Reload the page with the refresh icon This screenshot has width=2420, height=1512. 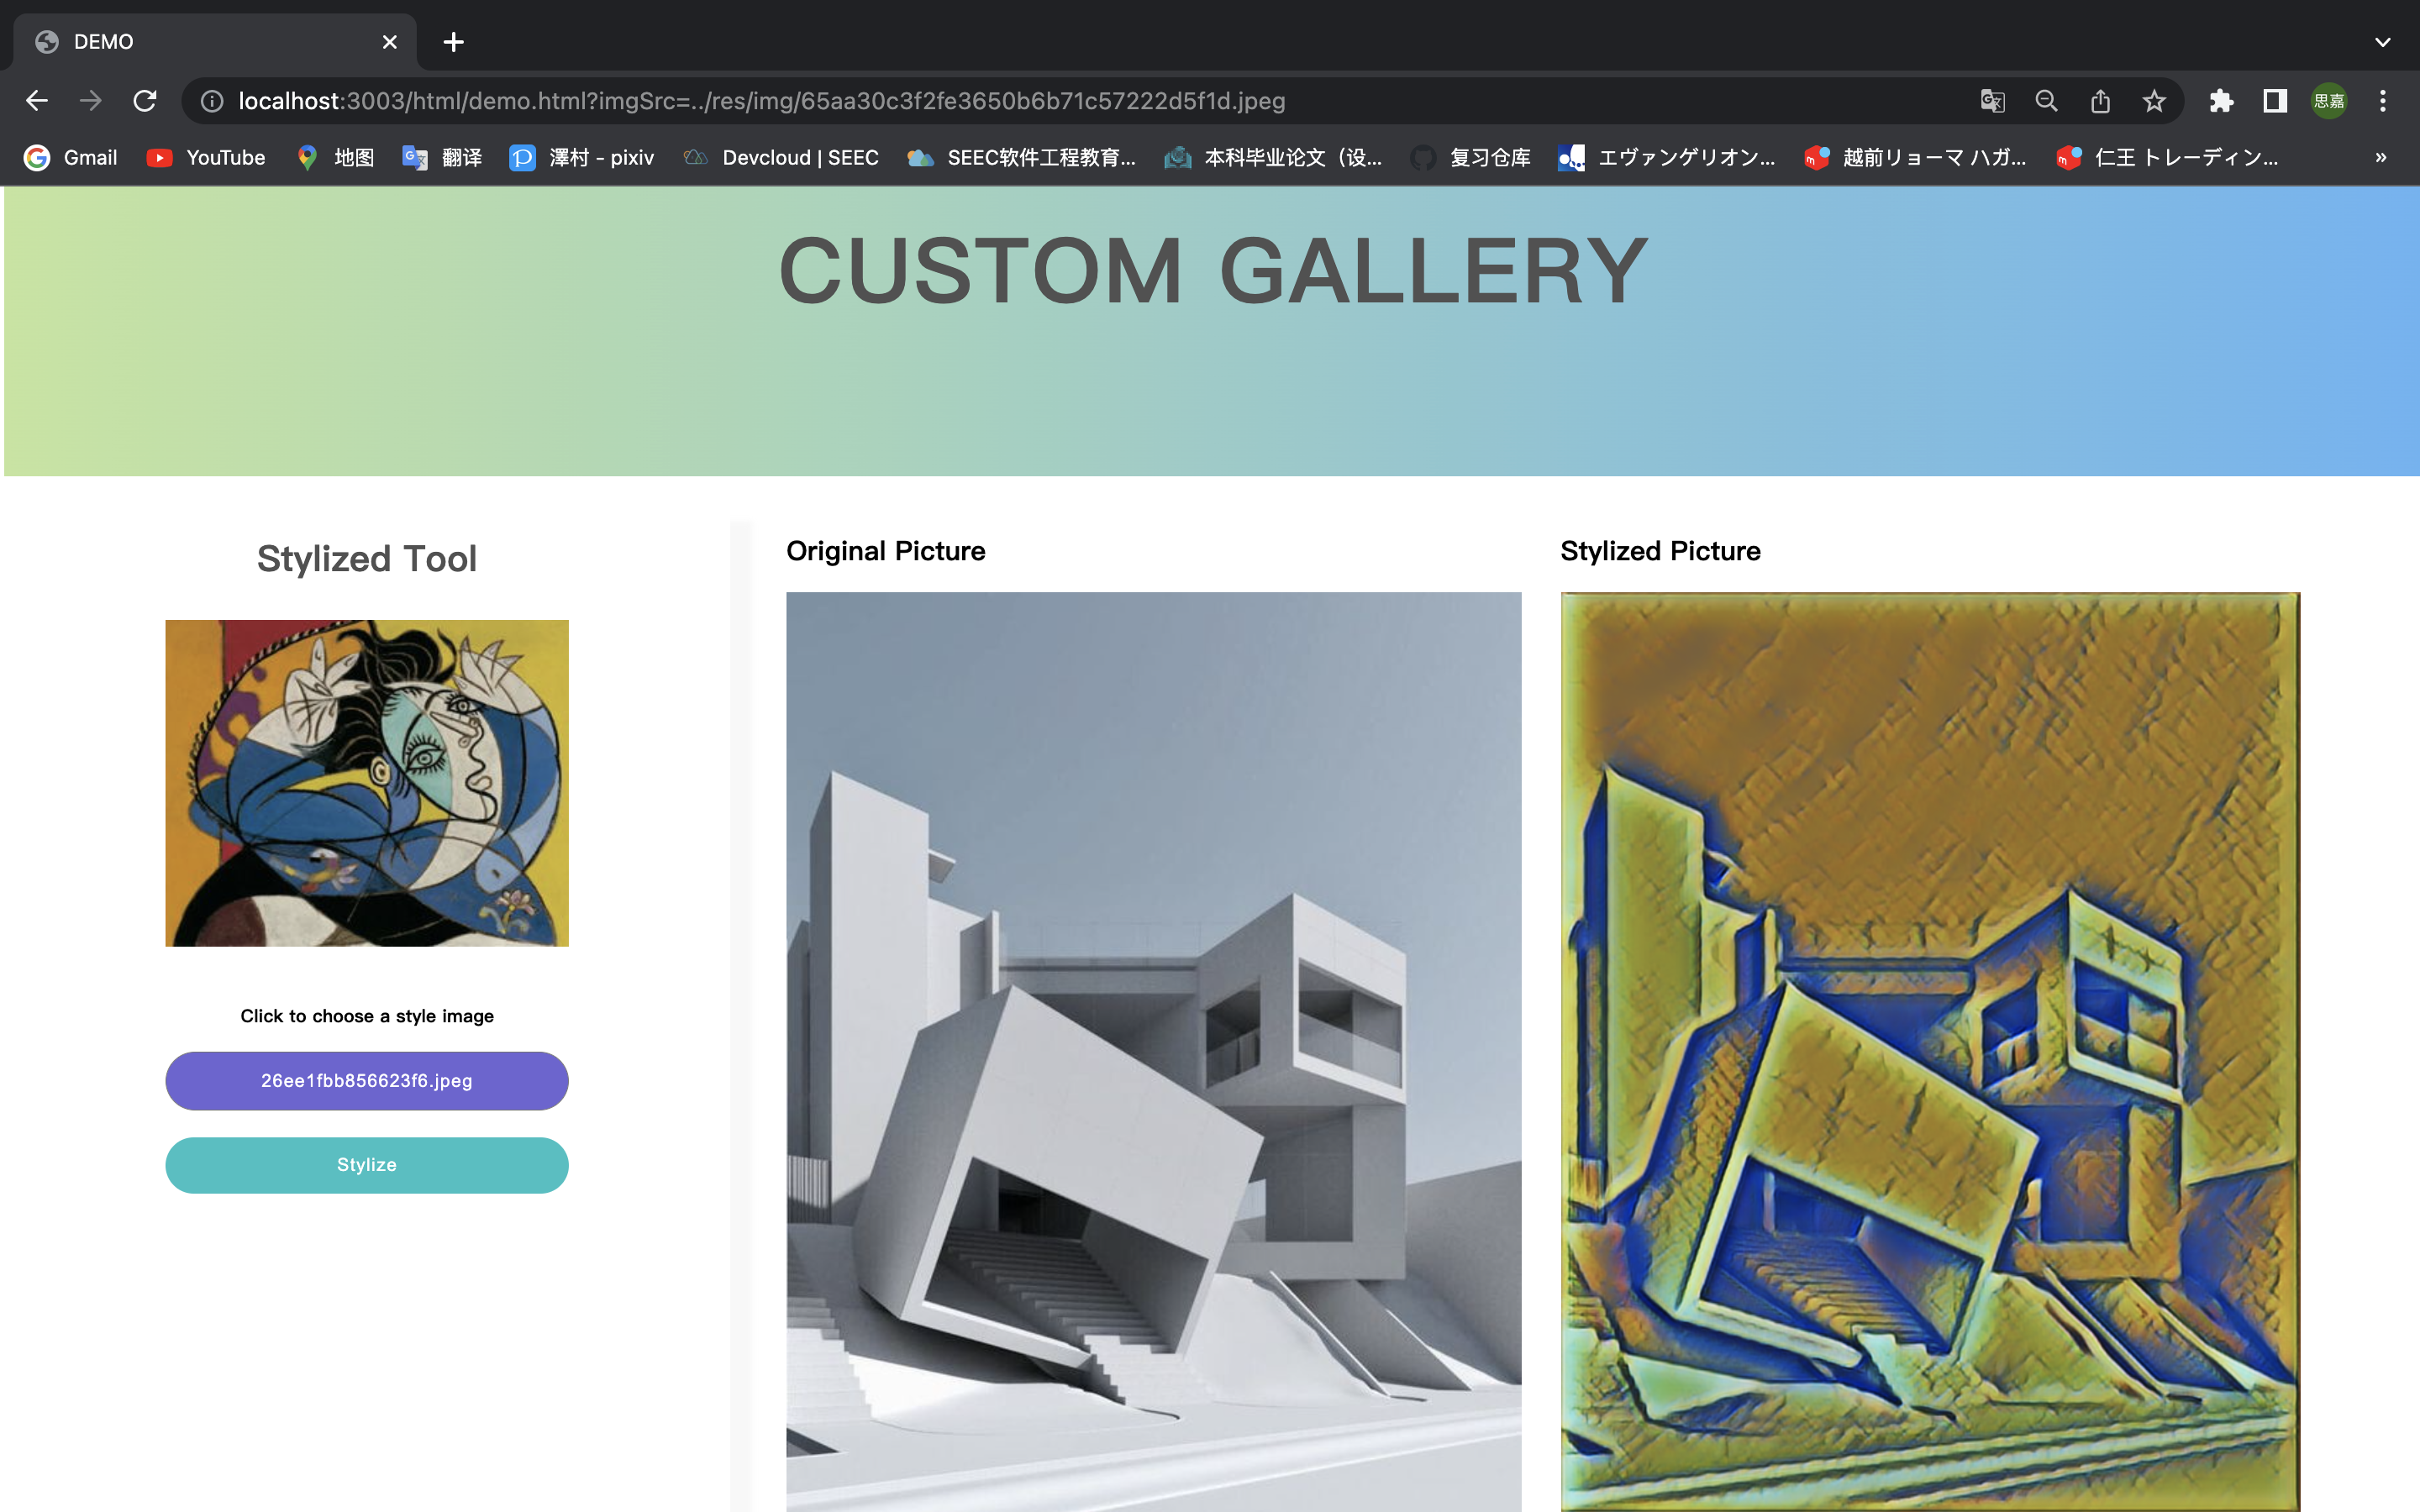coord(145,101)
